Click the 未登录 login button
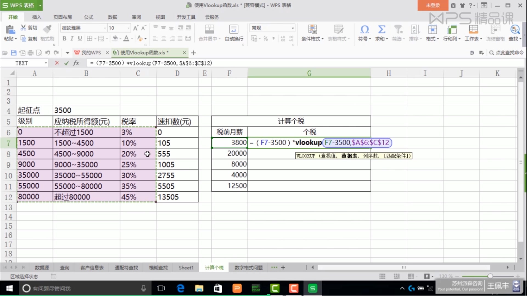 (433, 5)
